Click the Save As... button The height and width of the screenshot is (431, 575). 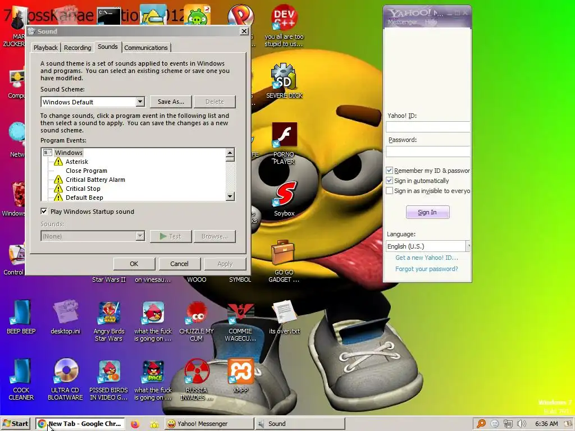pos(171,102)
